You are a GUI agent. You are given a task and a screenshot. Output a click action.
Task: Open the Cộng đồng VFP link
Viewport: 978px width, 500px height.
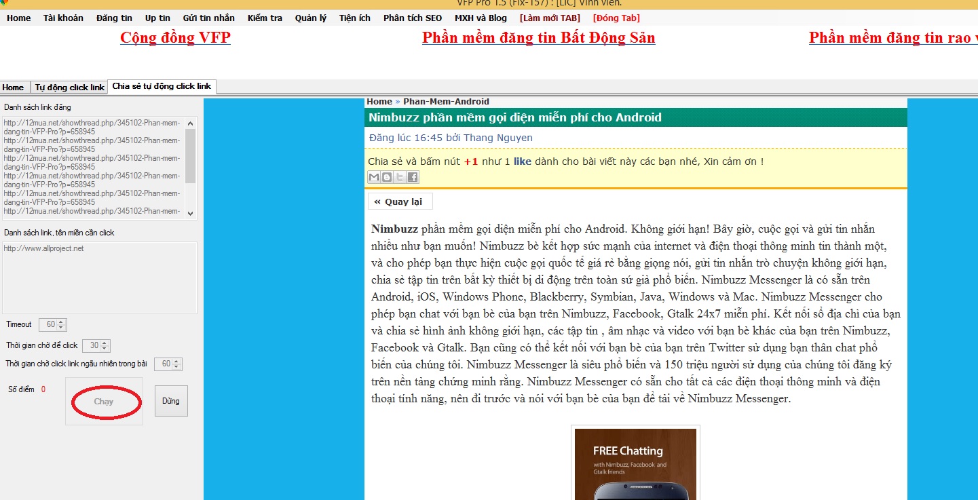coord(175,37)
